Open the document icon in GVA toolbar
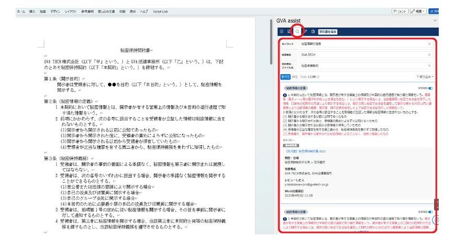457x248 pixels. 313,31
